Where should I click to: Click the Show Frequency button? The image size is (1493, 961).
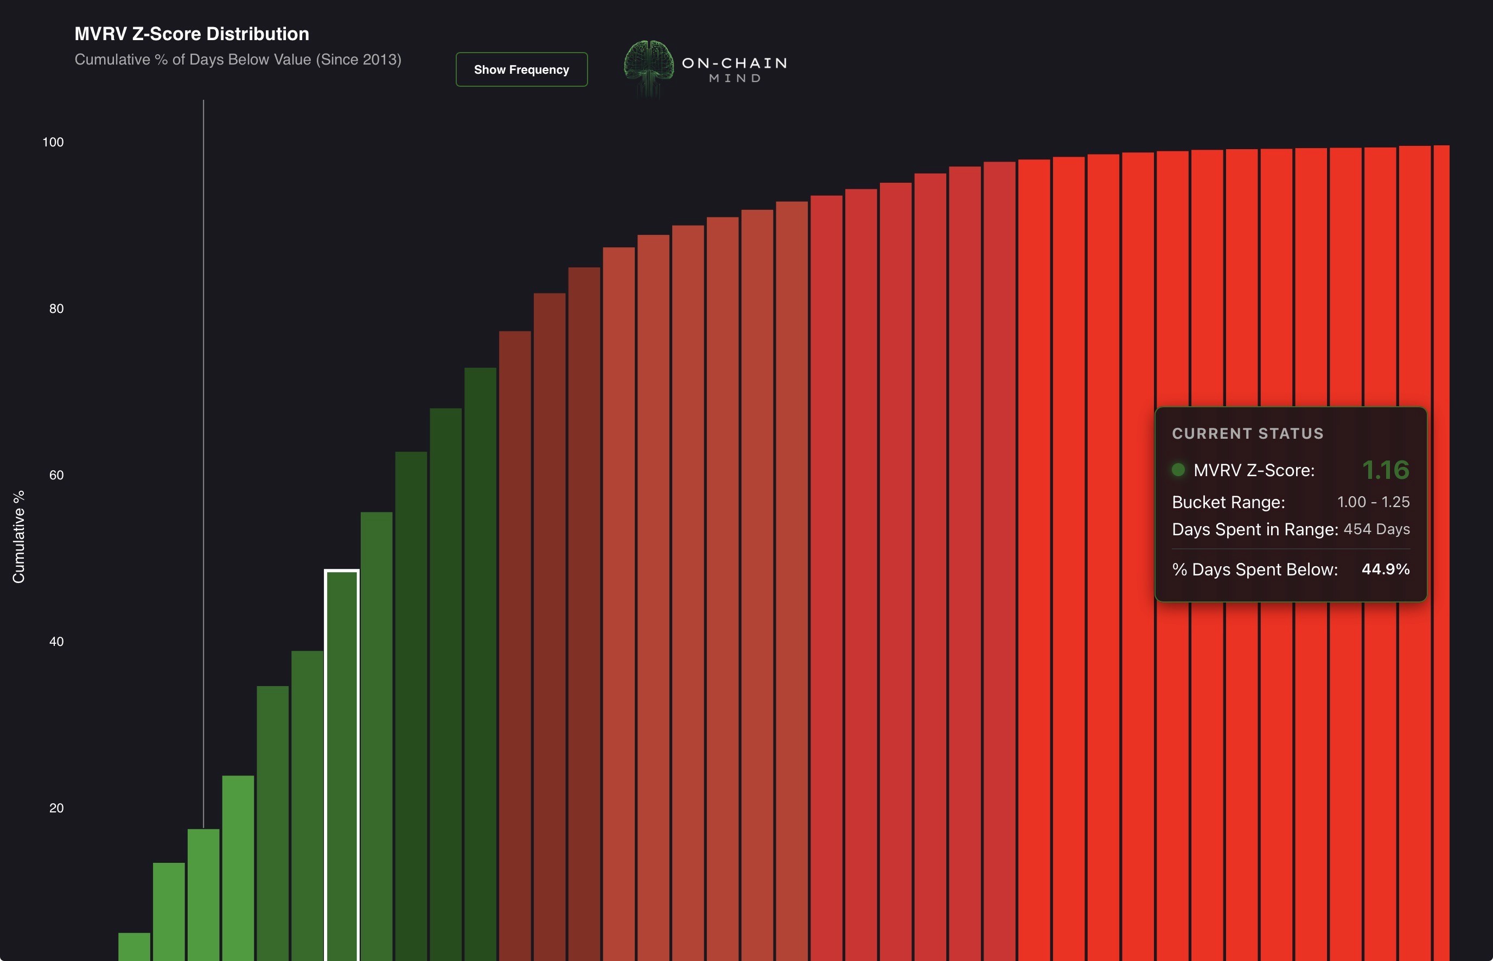click(521, 69)
